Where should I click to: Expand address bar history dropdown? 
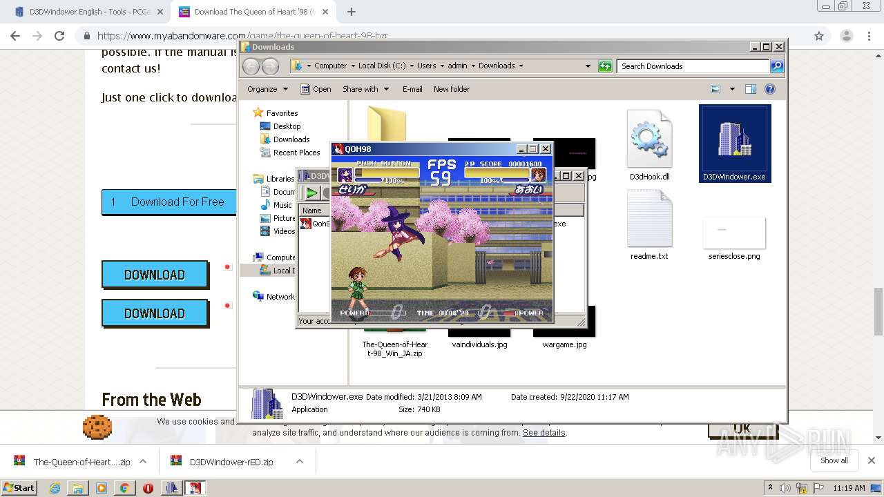588,66
